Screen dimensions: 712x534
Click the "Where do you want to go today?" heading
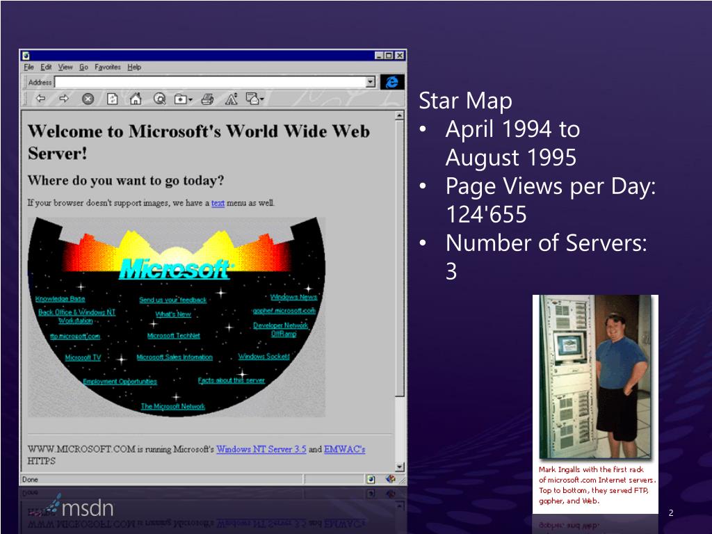pyautogui.click(x=126, y=181)
